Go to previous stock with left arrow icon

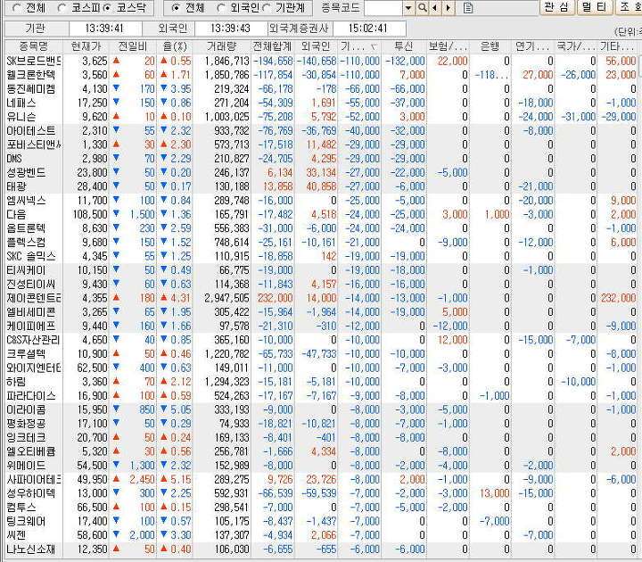[435, 7]
